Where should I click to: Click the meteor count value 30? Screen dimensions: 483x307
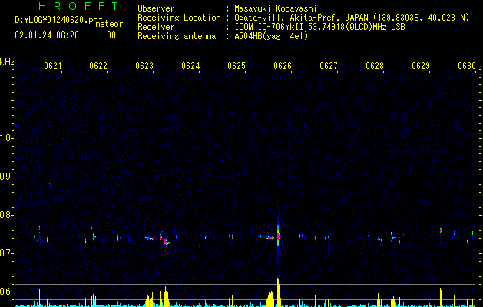point(111,35)
